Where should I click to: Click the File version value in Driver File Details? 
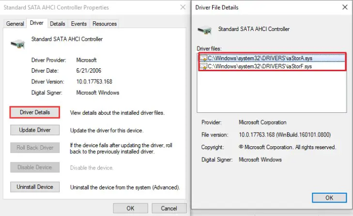click(x=285, y=135)
